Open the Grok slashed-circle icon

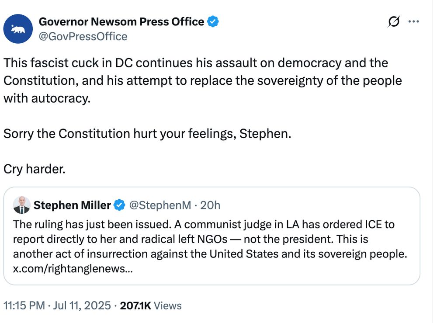(394, 22)
